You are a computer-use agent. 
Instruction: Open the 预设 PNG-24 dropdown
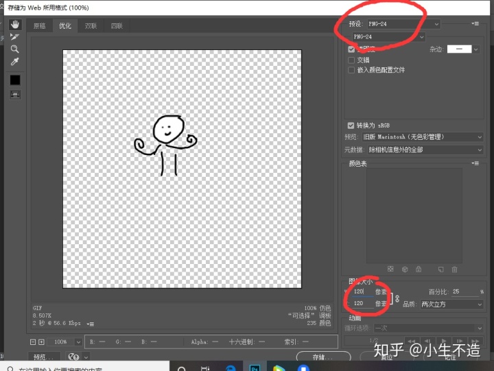click(x=403, y=24)
